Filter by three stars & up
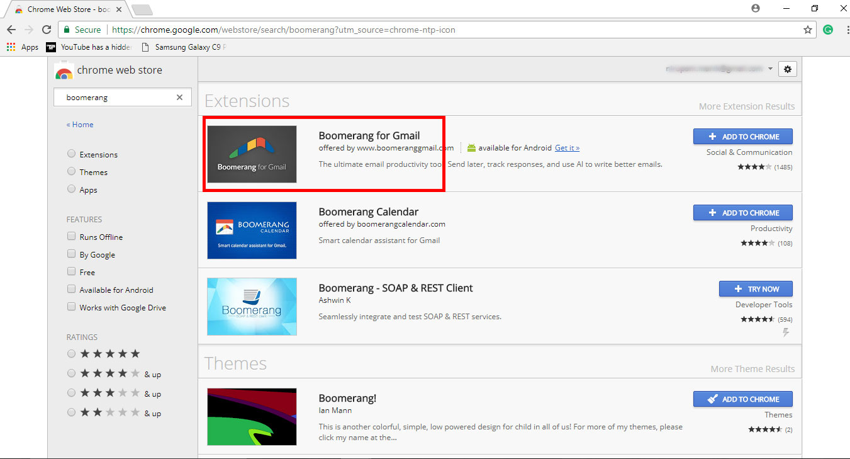Screen dimensions: 850x459 (71, 393)
